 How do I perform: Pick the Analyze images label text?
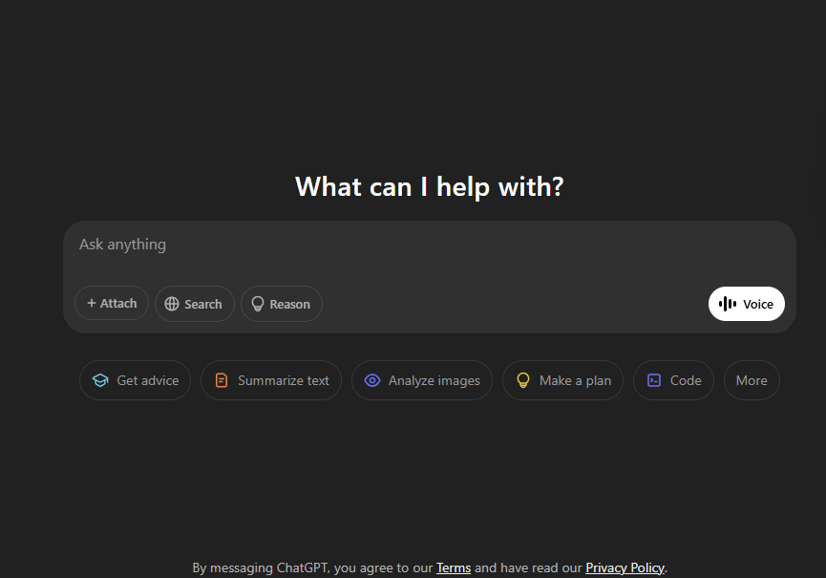click(434, 380)
